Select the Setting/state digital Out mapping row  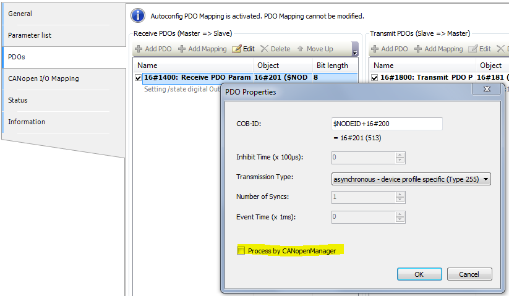[x=182, y=89]
